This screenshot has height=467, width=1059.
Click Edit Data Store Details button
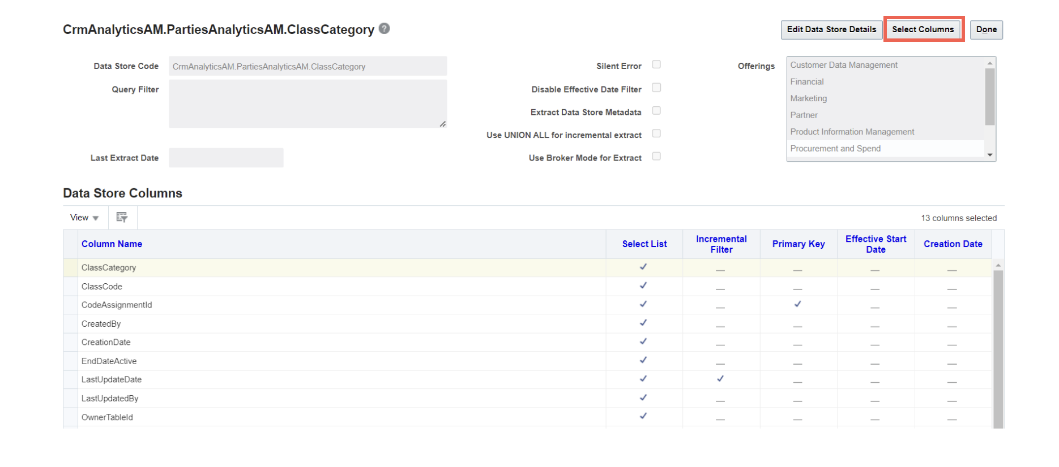coord(831,29)
